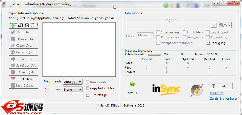
Task: Toggle Prompt before Running checkbox
Action: (158, 43)
